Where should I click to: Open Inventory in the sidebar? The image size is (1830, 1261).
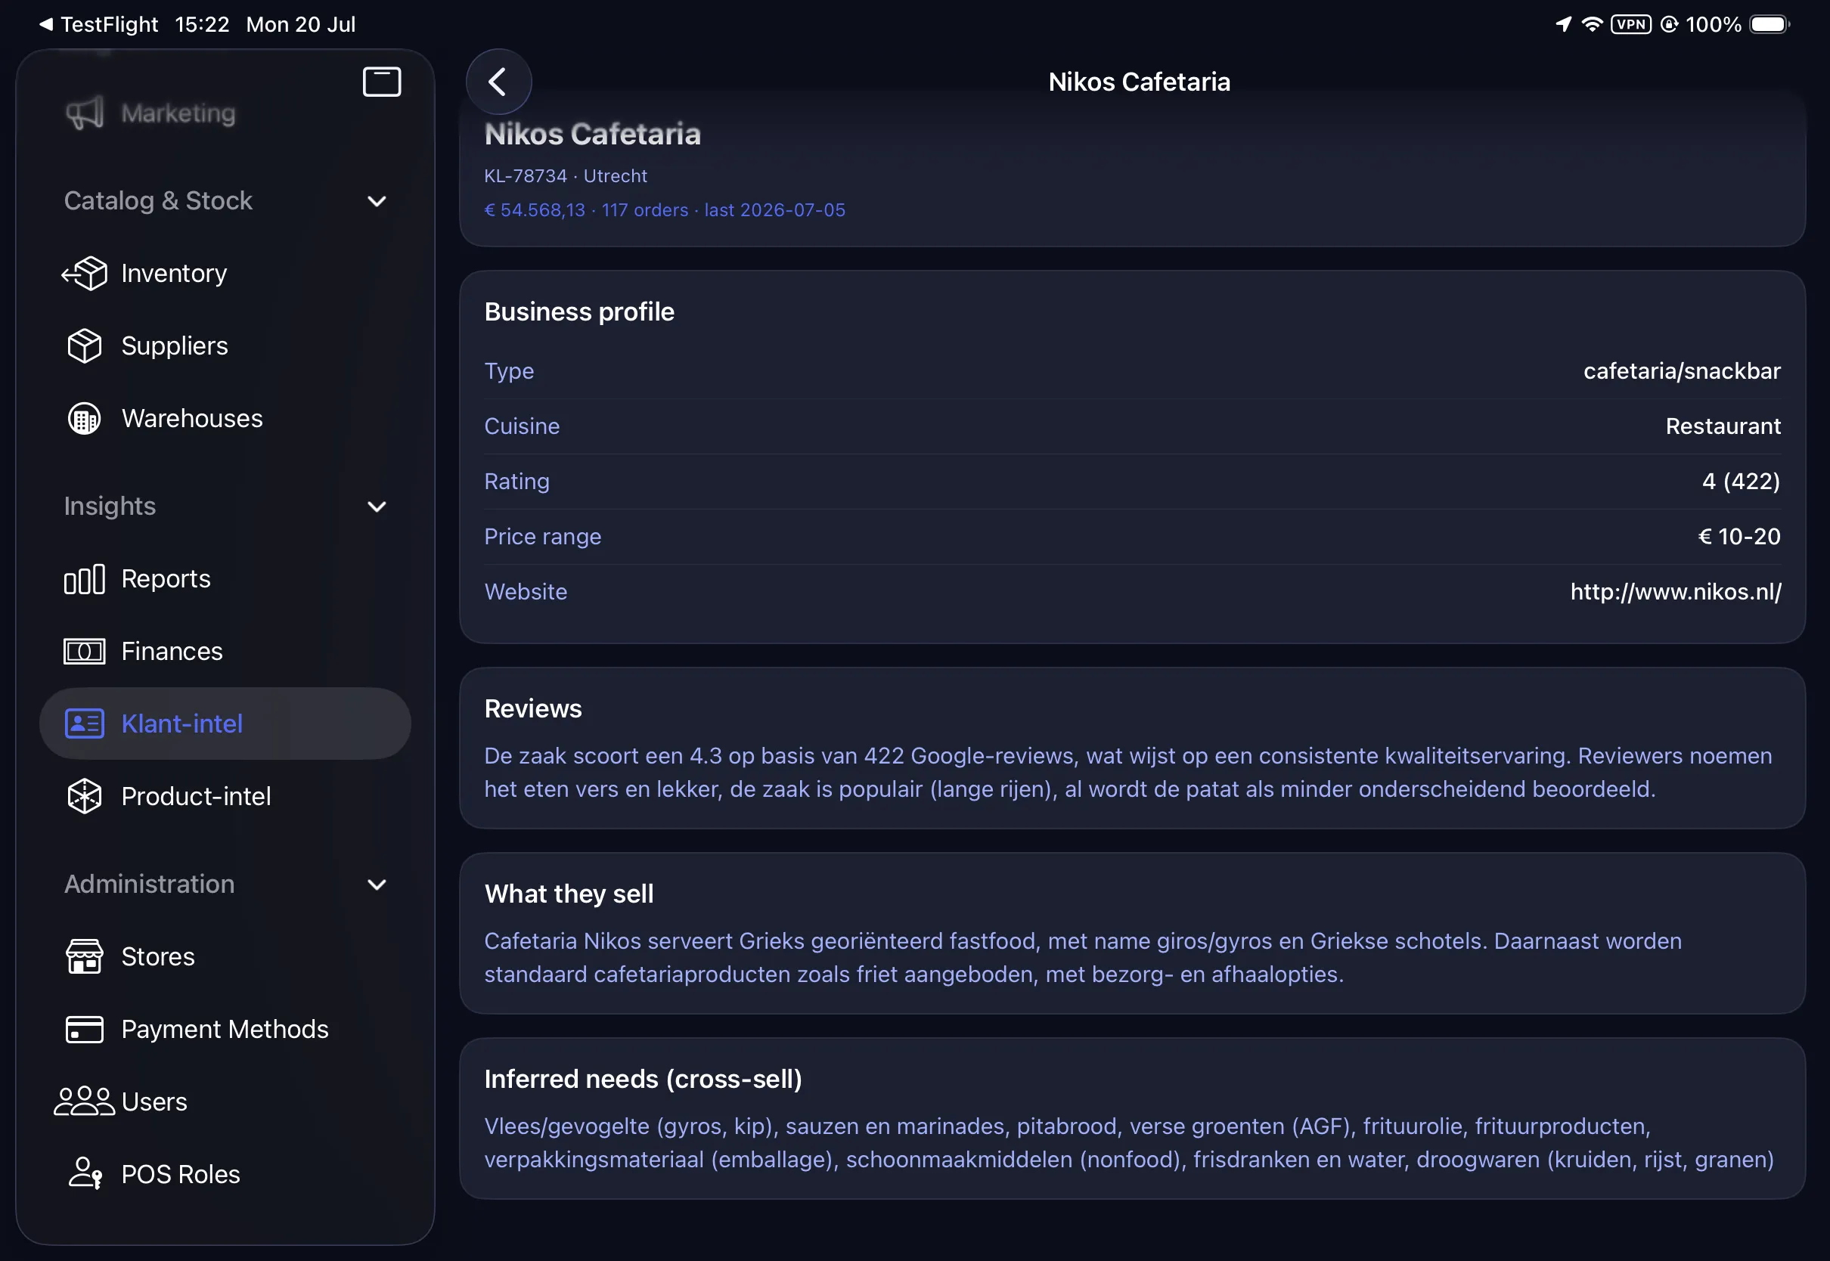225,274
